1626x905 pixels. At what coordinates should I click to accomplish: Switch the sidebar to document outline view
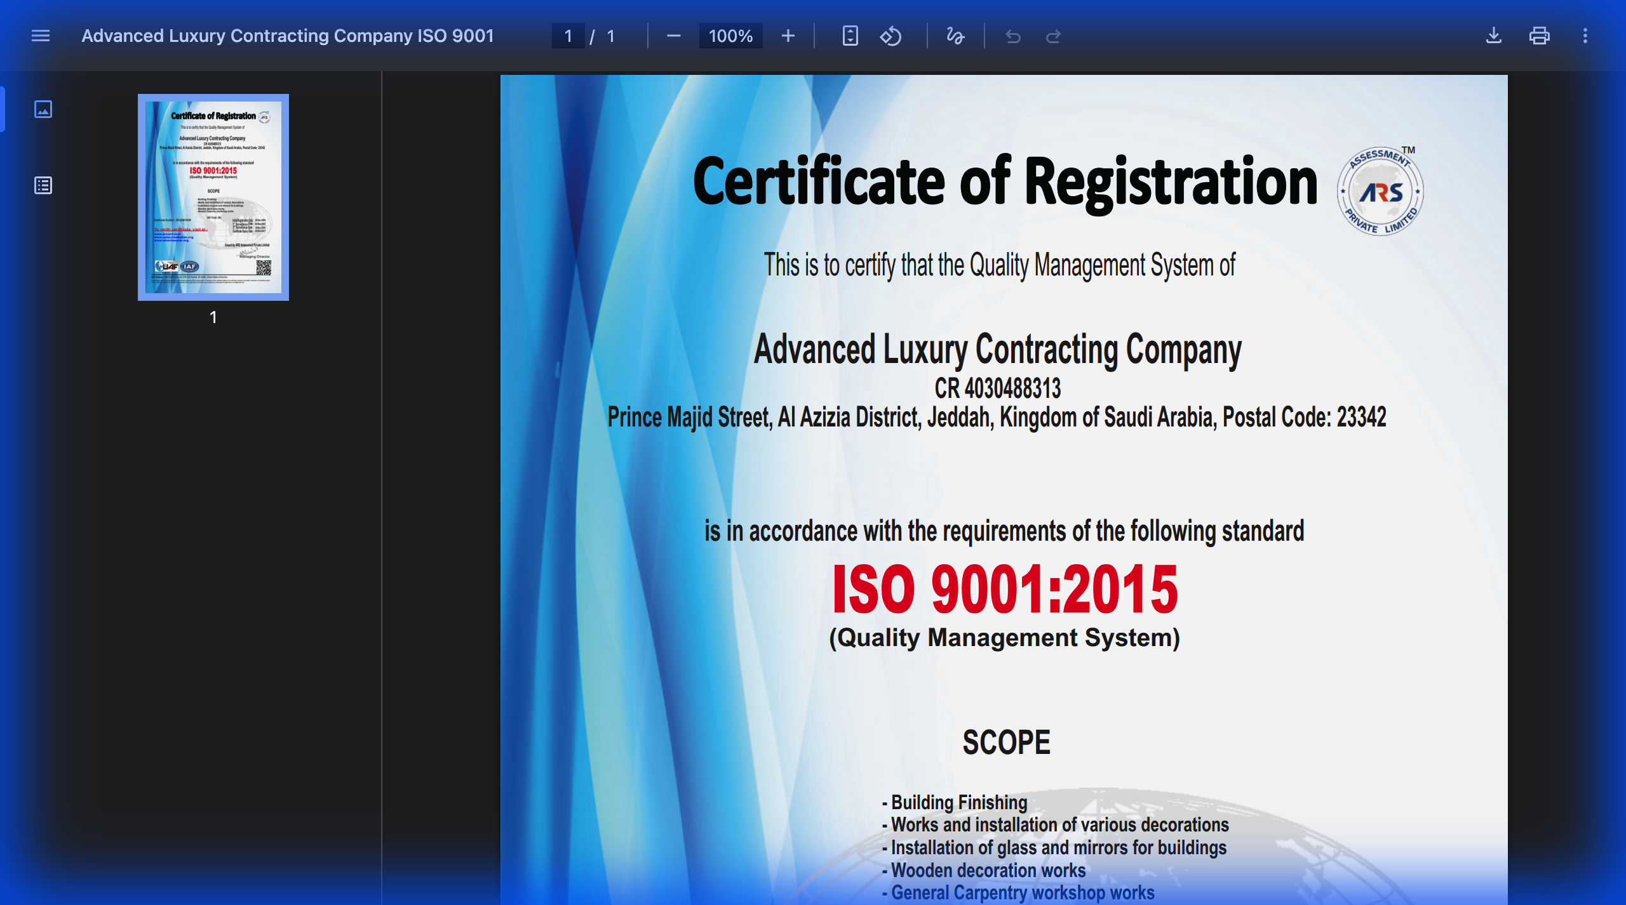coord(43,185)
